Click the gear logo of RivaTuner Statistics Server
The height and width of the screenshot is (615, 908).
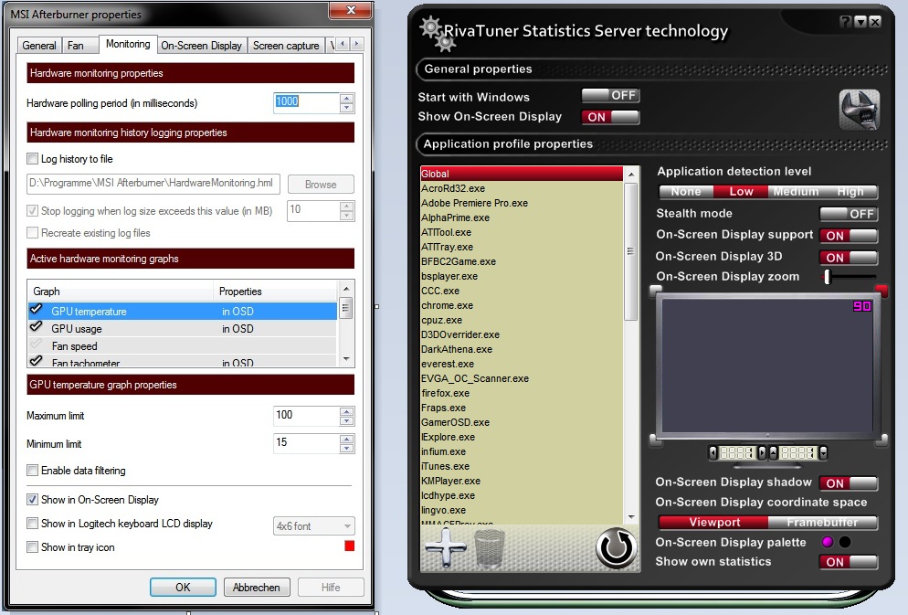[x=438, y=34]
